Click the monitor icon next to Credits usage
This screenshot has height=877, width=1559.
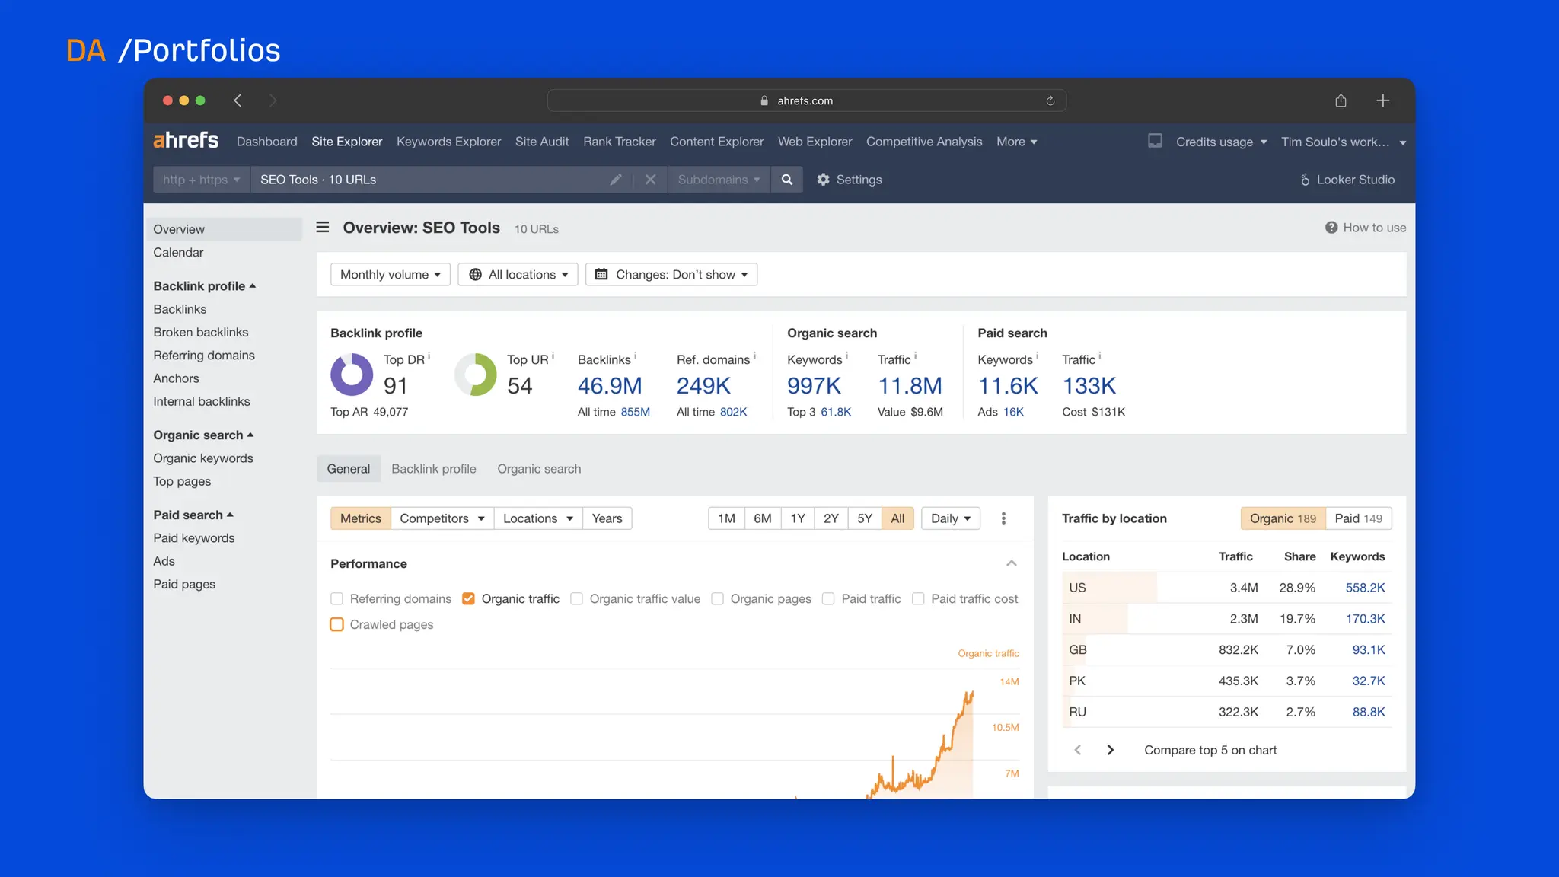(x=1155, y=141)
